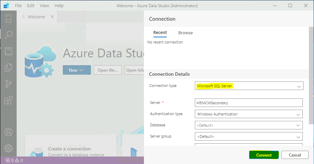Click the Open folder button
Image resolution: width=314 pixels, height=164 pixels.
(134, 70)
